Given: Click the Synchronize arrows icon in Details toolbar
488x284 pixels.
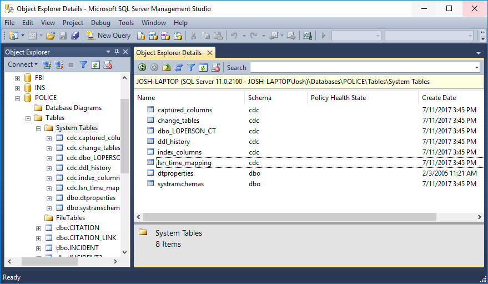Looking at the screenshot, I should click(x=179, y=67).
